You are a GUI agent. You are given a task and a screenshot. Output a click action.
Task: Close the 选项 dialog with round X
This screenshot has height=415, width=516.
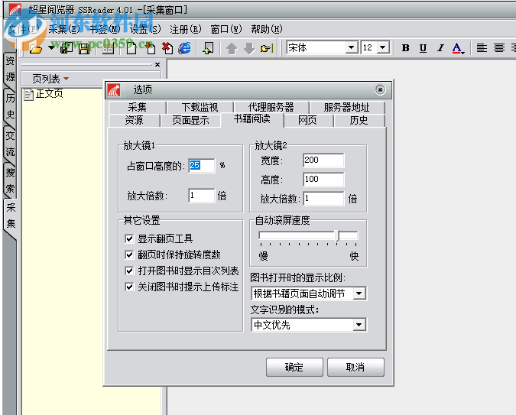(380, 89)
